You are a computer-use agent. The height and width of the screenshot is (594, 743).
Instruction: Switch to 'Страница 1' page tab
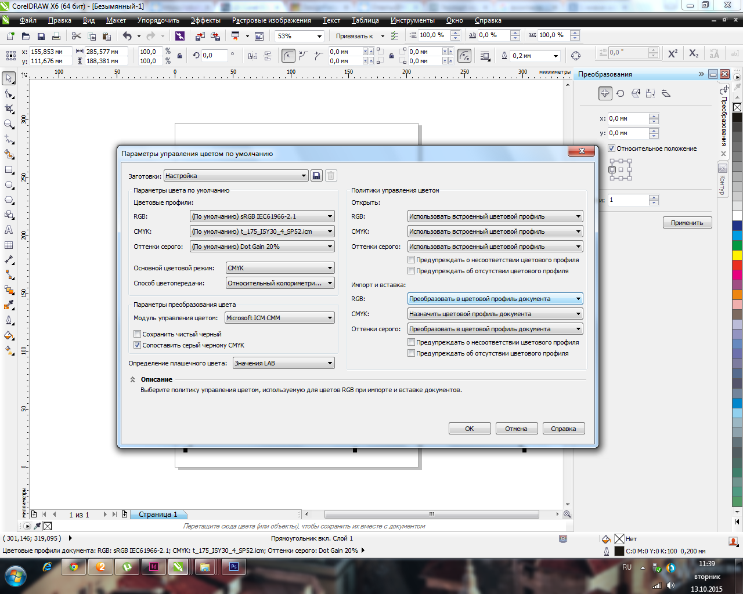[x=158, y=514]
